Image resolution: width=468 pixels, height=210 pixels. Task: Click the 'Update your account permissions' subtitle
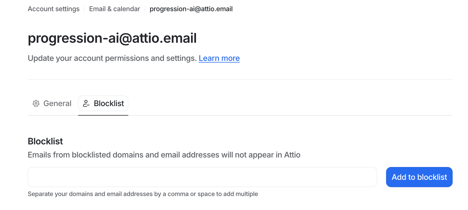pyautogui.click(x=112, y=58)
